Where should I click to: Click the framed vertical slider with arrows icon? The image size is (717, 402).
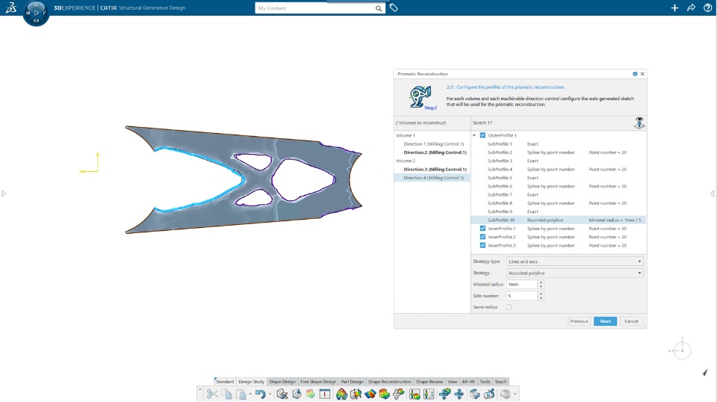tap(429, 394)
